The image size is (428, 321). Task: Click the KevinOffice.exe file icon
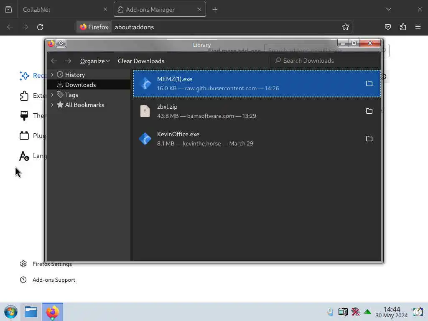(x=145, y=139)
